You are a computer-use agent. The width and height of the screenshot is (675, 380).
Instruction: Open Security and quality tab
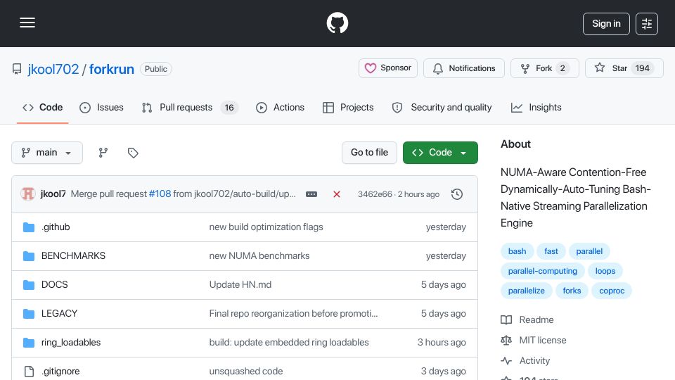point(442,107)
